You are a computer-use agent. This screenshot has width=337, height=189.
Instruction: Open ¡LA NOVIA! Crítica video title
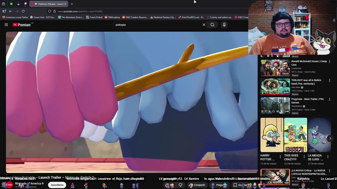point(309,172)
